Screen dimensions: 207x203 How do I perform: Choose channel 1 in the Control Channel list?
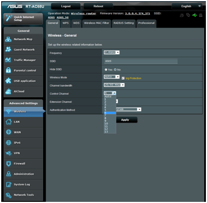[110, 99]
